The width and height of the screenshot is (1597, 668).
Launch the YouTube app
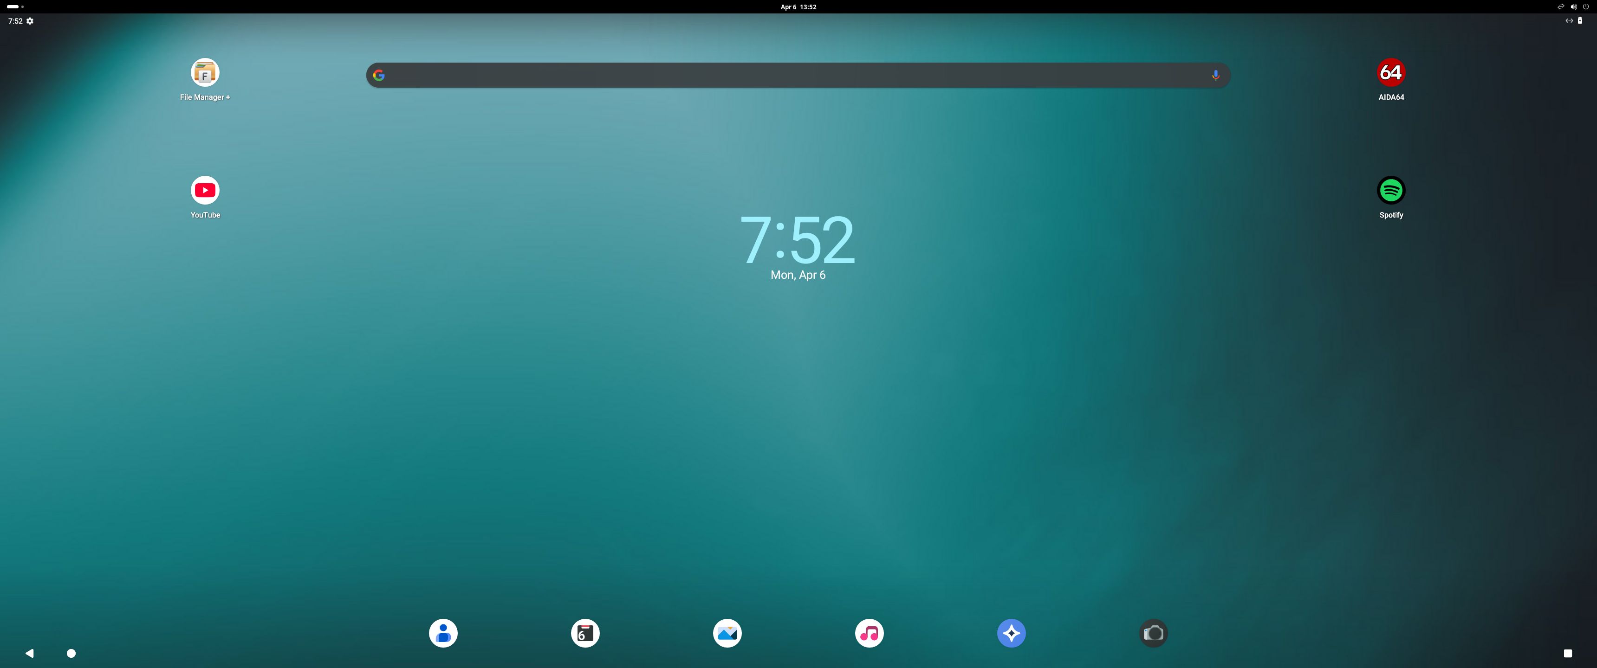point(205,191)
